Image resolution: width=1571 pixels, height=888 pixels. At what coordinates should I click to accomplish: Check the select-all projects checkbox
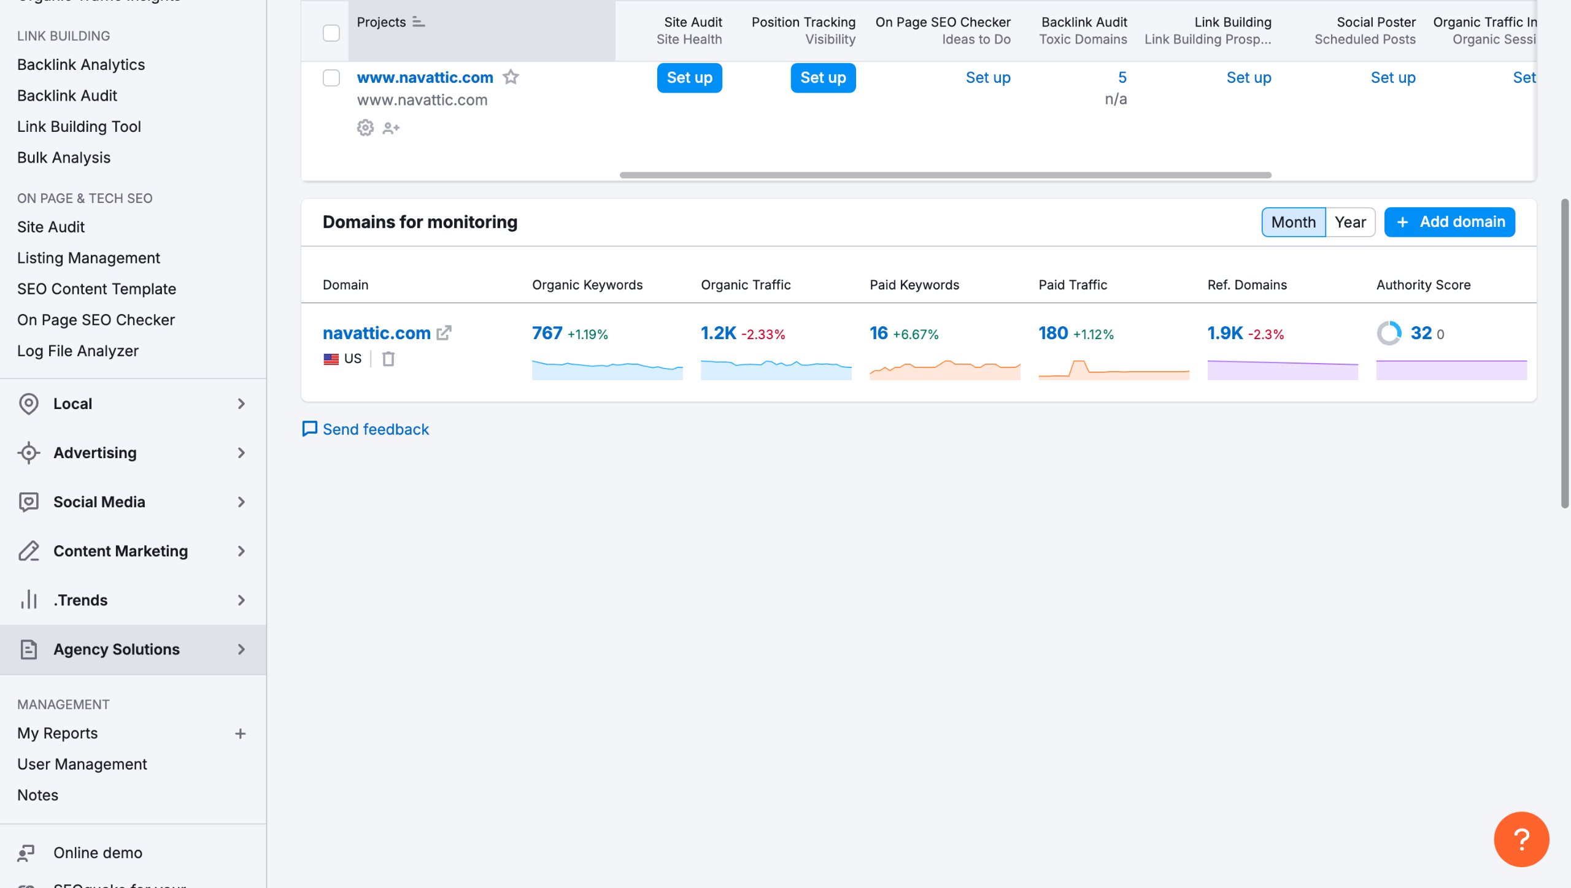[331, 33]
